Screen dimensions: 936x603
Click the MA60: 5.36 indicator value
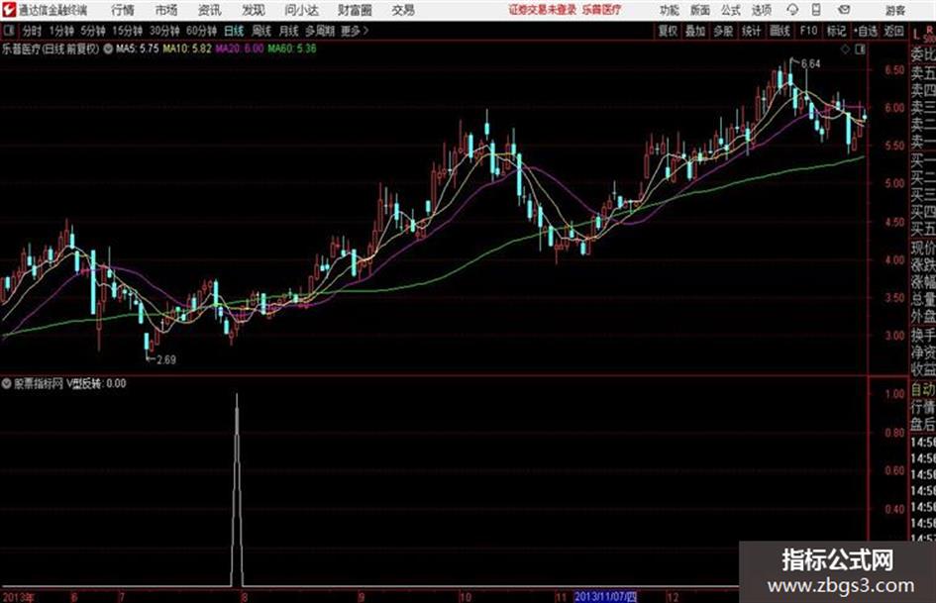pos(292,49)
